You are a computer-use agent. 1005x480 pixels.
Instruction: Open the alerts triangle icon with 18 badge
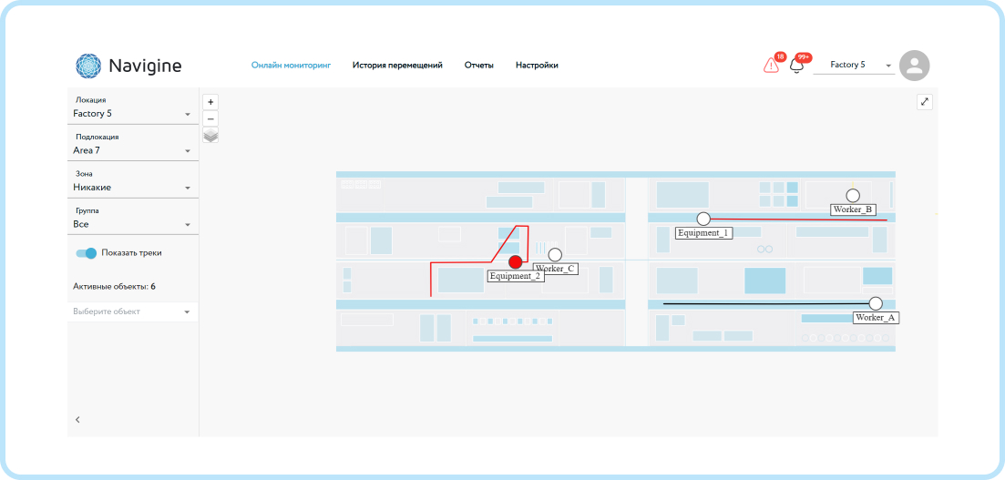point(771,66)
